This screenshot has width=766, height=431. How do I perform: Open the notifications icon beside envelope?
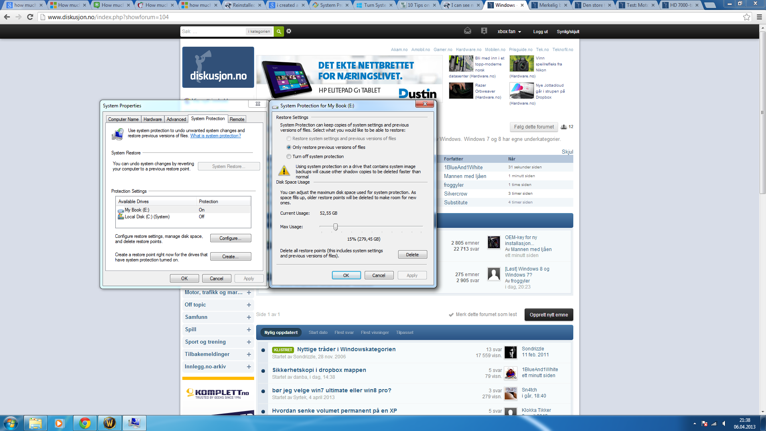484,31
